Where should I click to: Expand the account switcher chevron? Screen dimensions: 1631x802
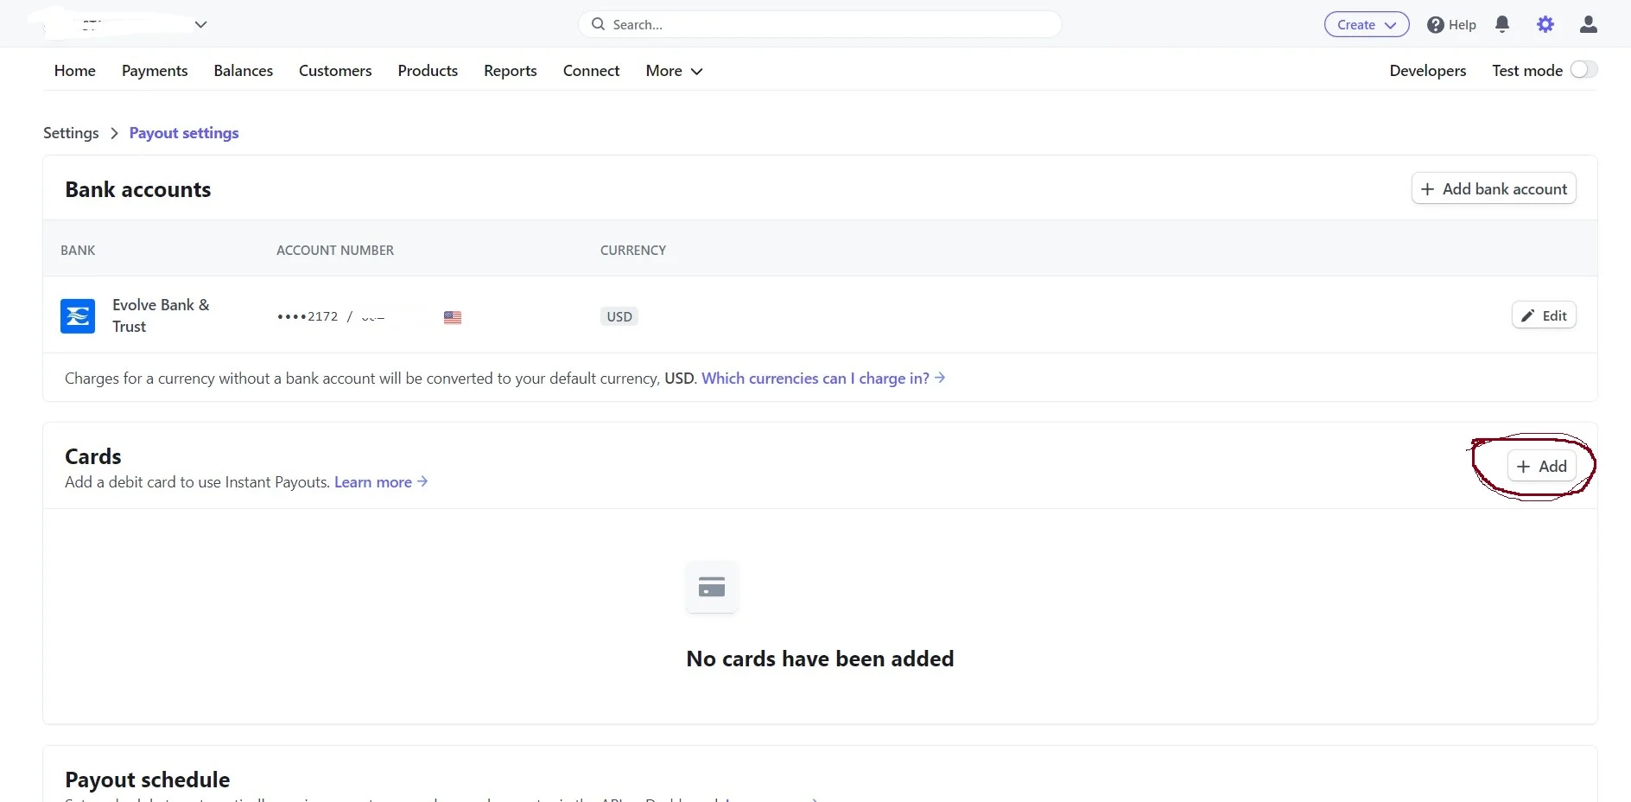tap(200, 24)
